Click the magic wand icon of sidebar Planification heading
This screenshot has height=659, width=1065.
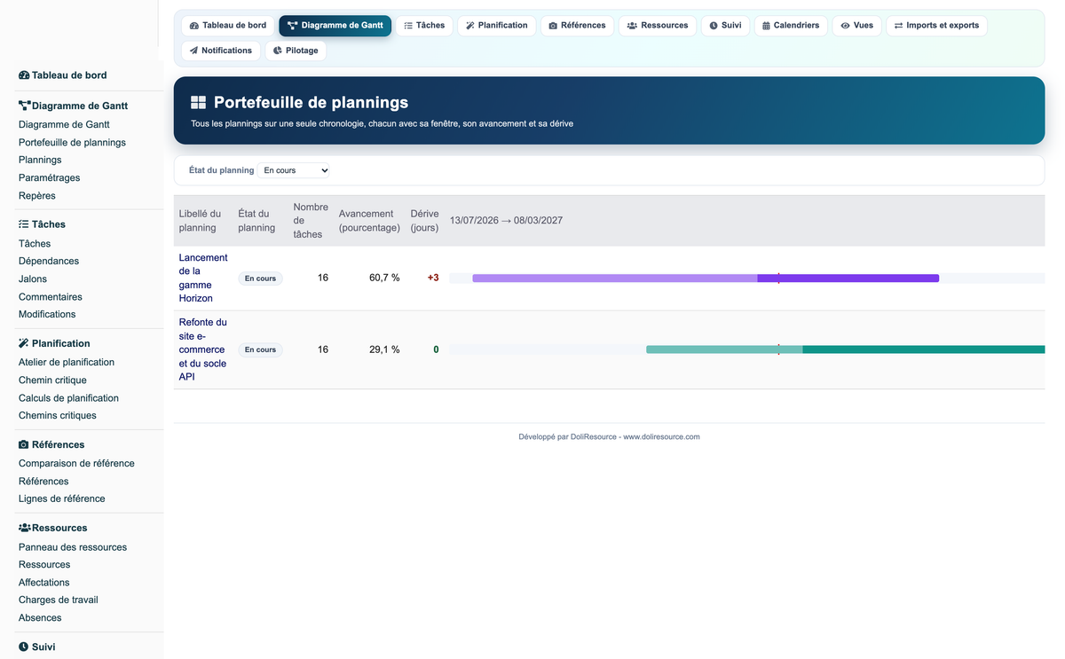click(x=24, y=343)
